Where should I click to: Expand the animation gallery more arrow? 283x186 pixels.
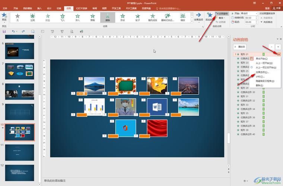[x=192, y=21]
